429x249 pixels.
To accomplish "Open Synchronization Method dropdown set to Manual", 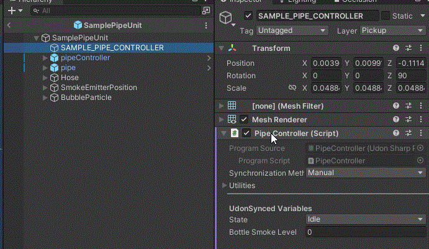I will [366, 173].
